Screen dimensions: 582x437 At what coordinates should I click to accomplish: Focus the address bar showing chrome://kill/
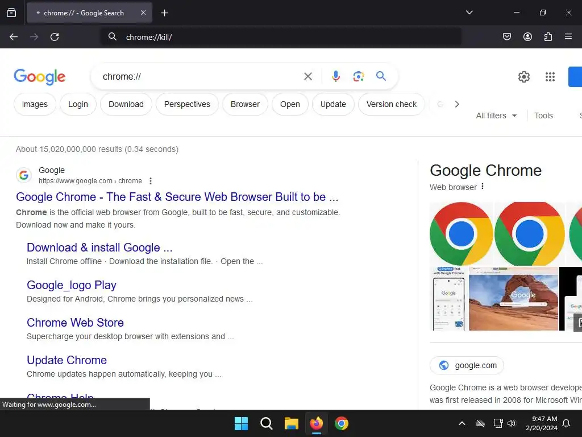click(x=282, y=37)
